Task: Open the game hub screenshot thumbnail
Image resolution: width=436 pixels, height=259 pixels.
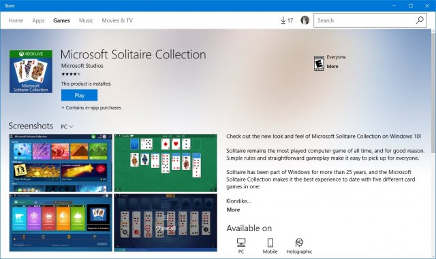Action: click(x=61, y=163)
